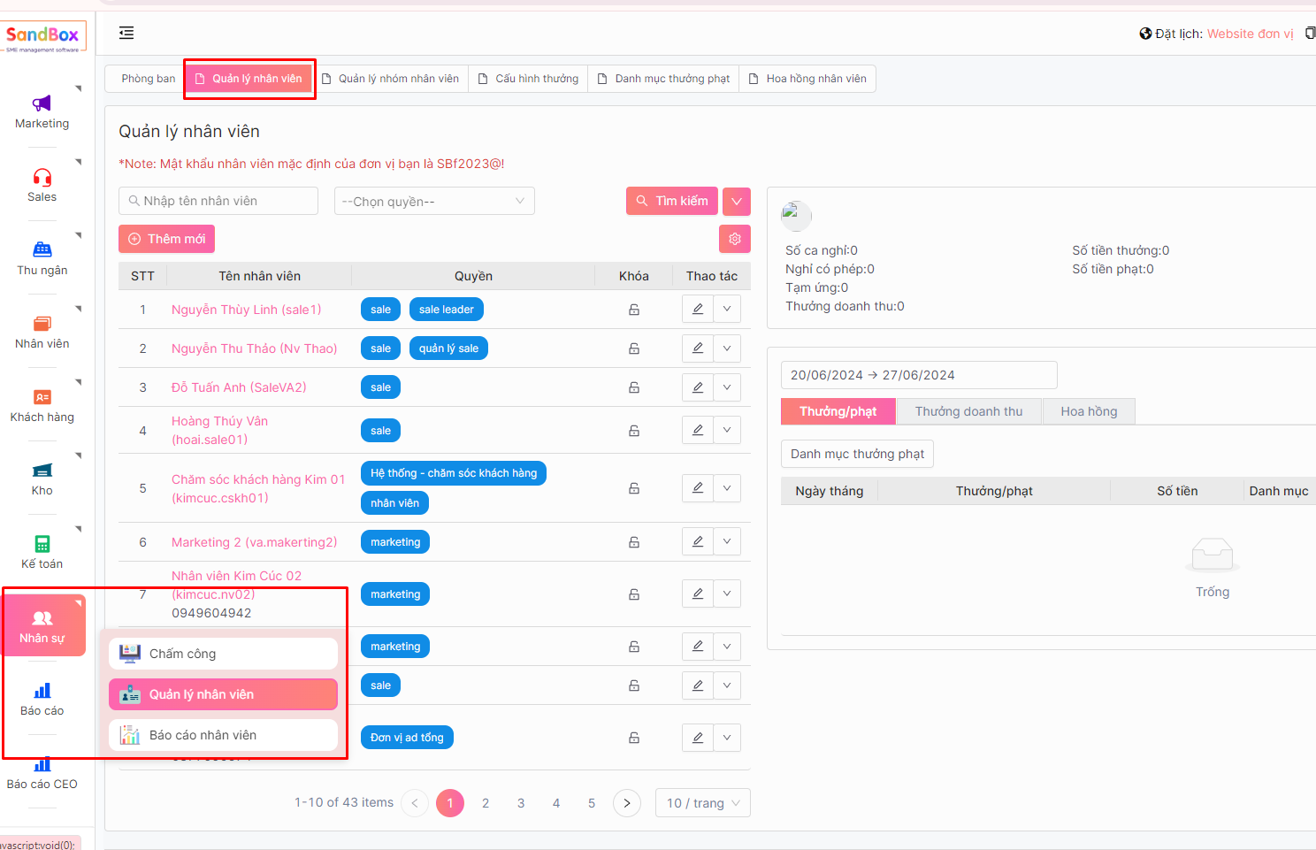Expand advanced search arrow beside Tìm kiếm

pyautogui.click(x=736, y=202)
